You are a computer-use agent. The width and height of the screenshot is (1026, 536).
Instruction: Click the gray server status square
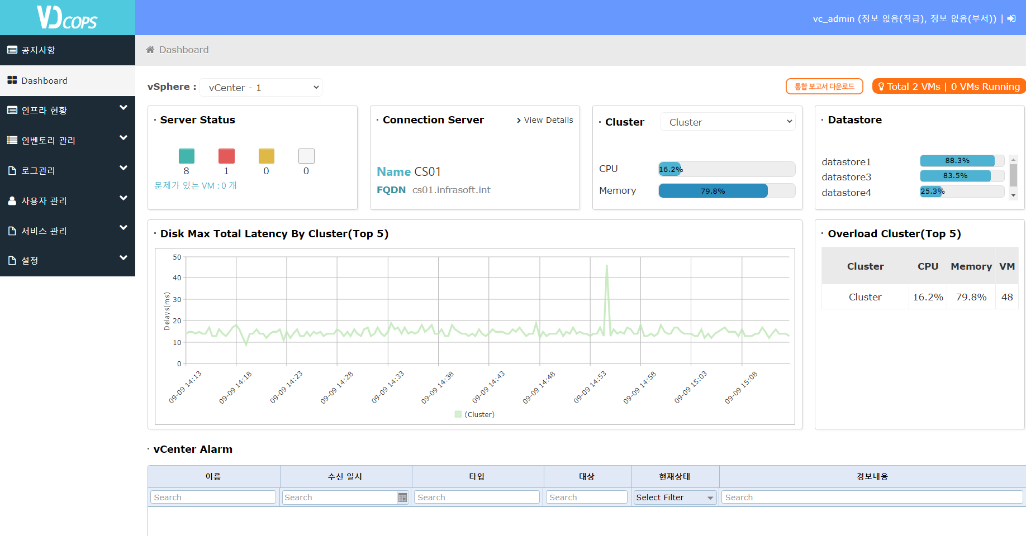306,156
